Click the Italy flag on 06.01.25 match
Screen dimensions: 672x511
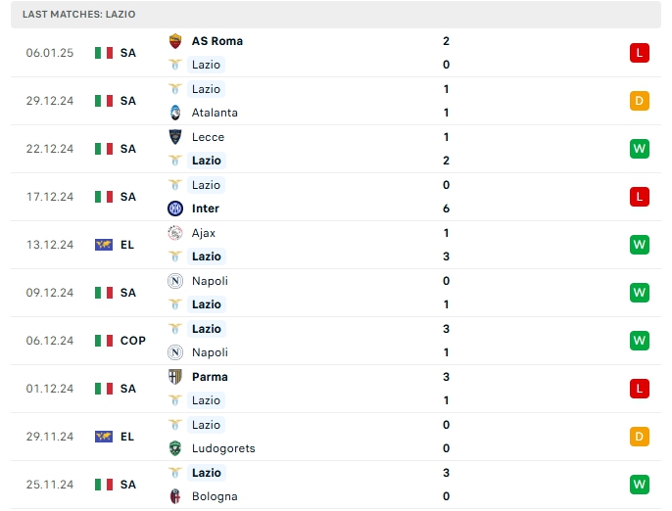point(104,53)
